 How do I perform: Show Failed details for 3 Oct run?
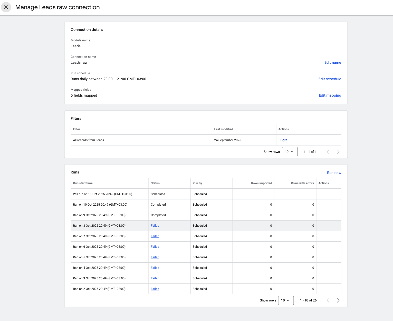155,278
